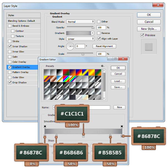Select Blending Options: Default in styles list

point(23,21)
